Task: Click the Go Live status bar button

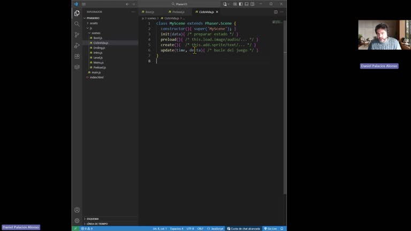Action: (x=270, y=229)
